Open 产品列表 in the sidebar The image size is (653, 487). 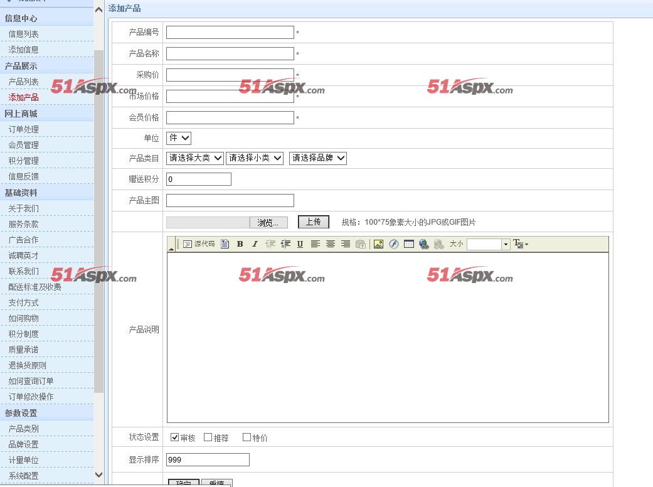pyautogui.click(x=24, y=82)
